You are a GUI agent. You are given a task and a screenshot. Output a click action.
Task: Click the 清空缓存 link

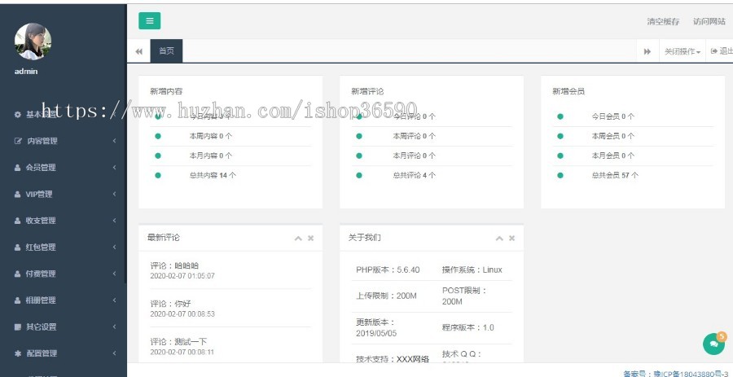pos(663,21)
